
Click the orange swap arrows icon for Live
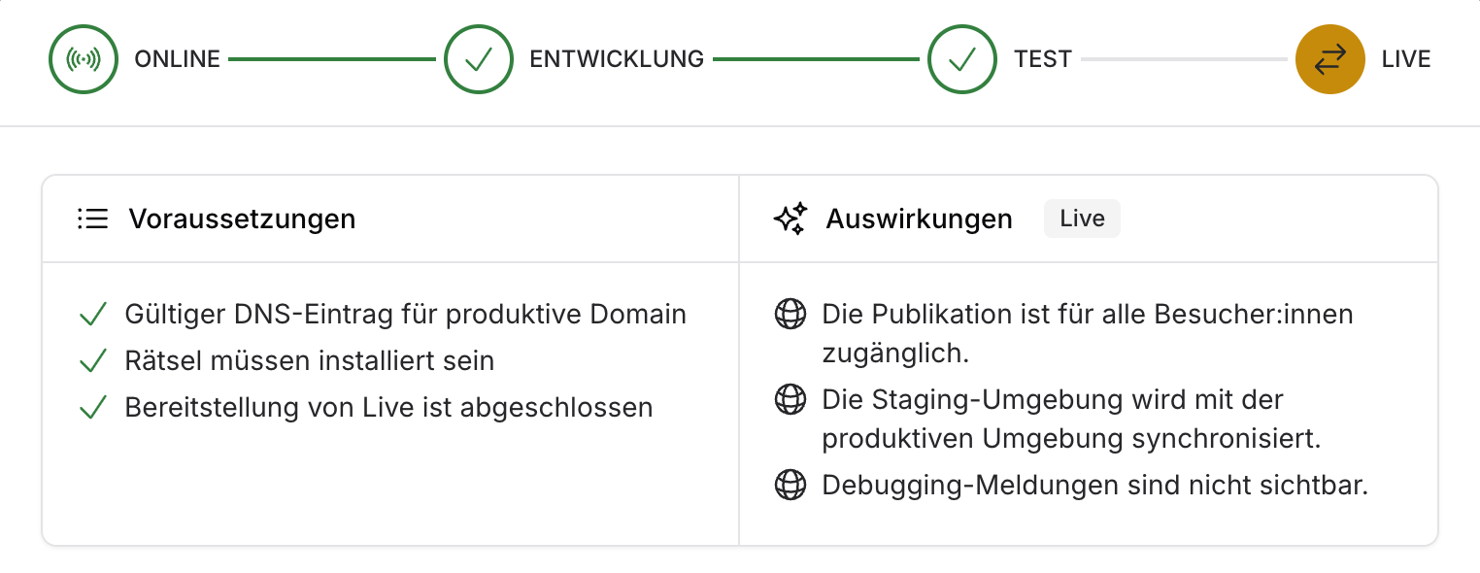pos(1329,59)
